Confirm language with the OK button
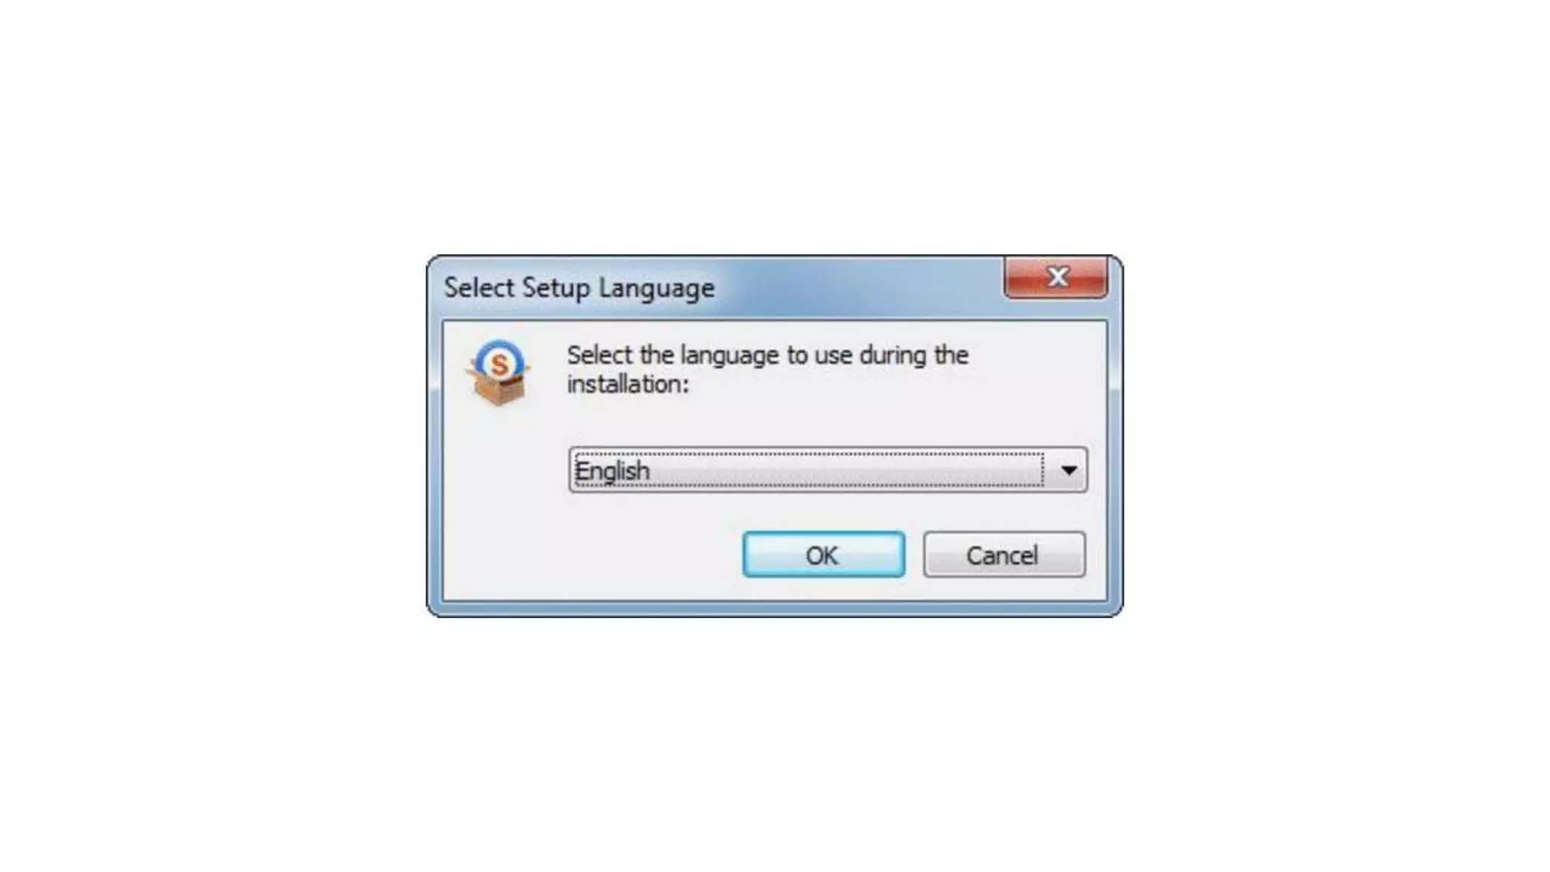The height and width of the screenshot is (872, 1550). point(823,555)
